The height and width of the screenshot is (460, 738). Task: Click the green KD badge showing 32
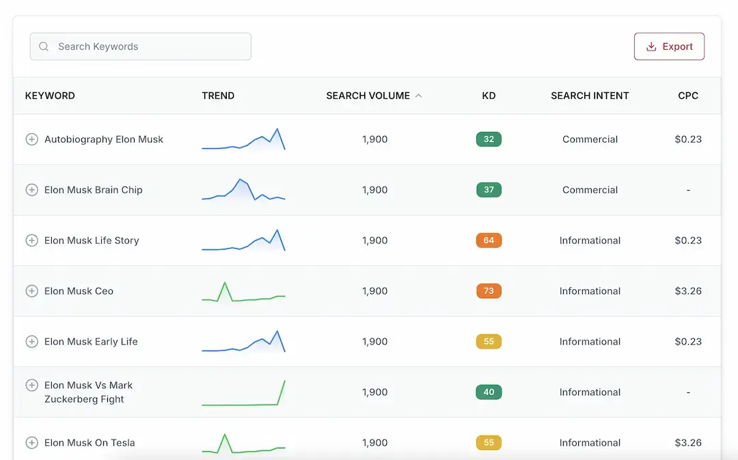tap(489, 139)
